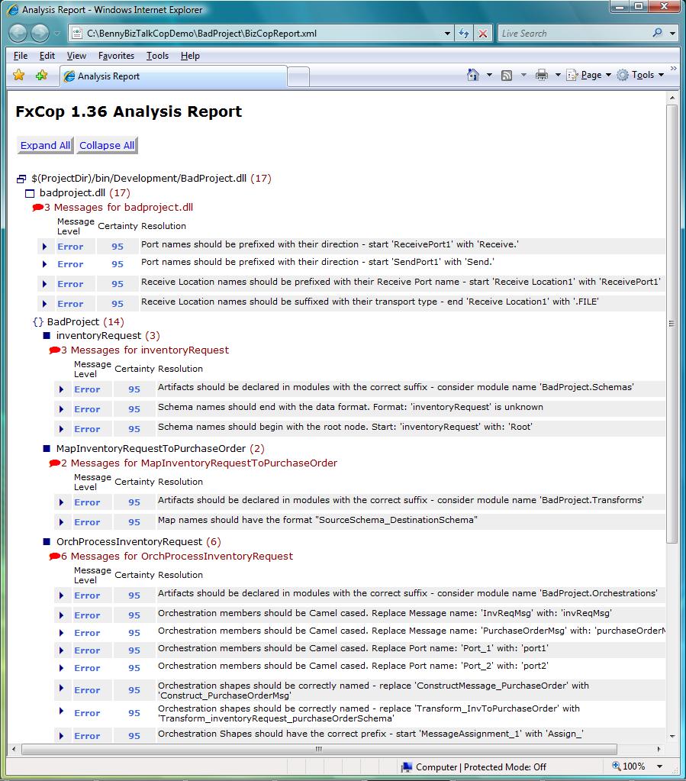Click the toolbar overflow chevron
The height and width of the screenshot is (781, 686).
click(x=674, y=68)
